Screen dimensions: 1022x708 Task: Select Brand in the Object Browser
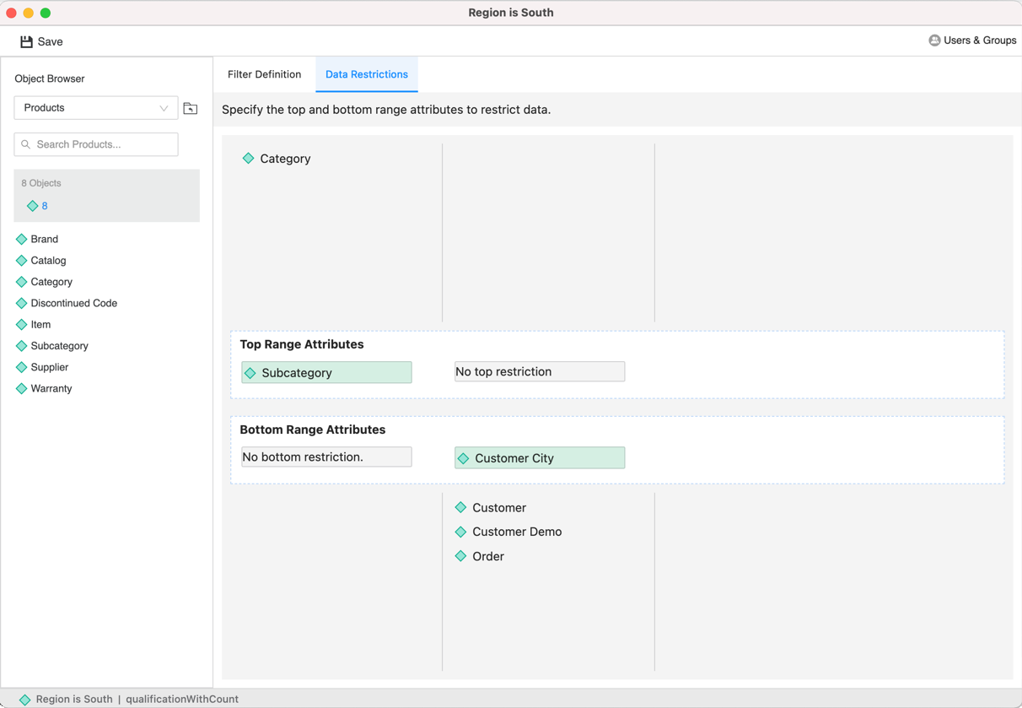click(44, 239)
